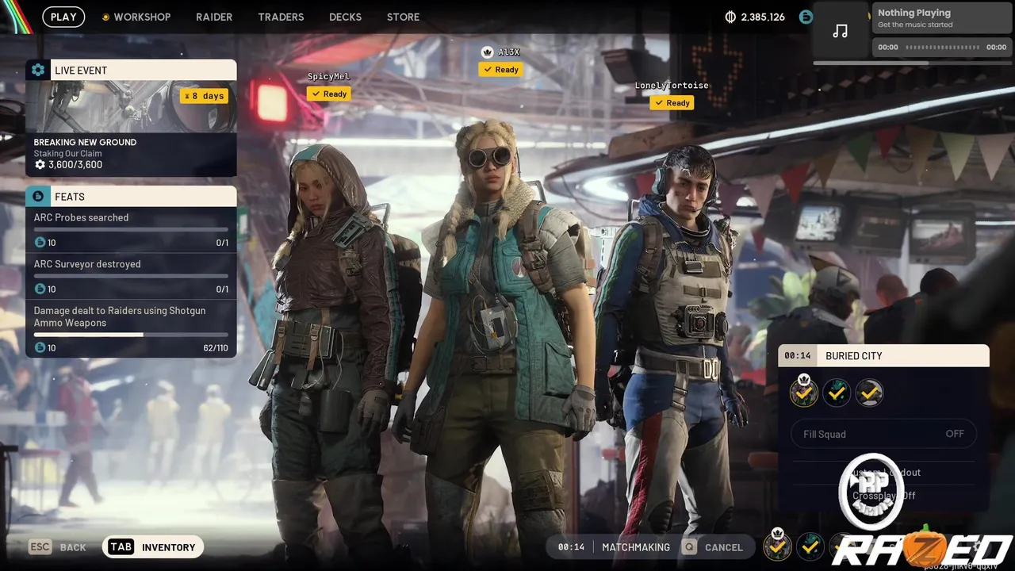The width and height of the screenshot is (1015, 571).
Task: Click the crown leader icon above Al3X
Action: [x=488, y=52]
